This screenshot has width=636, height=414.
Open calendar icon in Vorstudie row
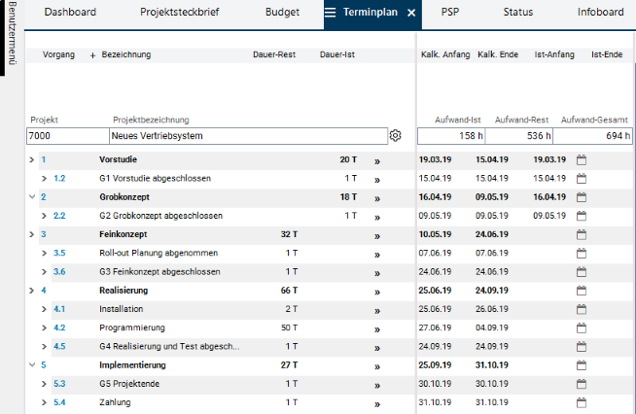click(582, 159)
